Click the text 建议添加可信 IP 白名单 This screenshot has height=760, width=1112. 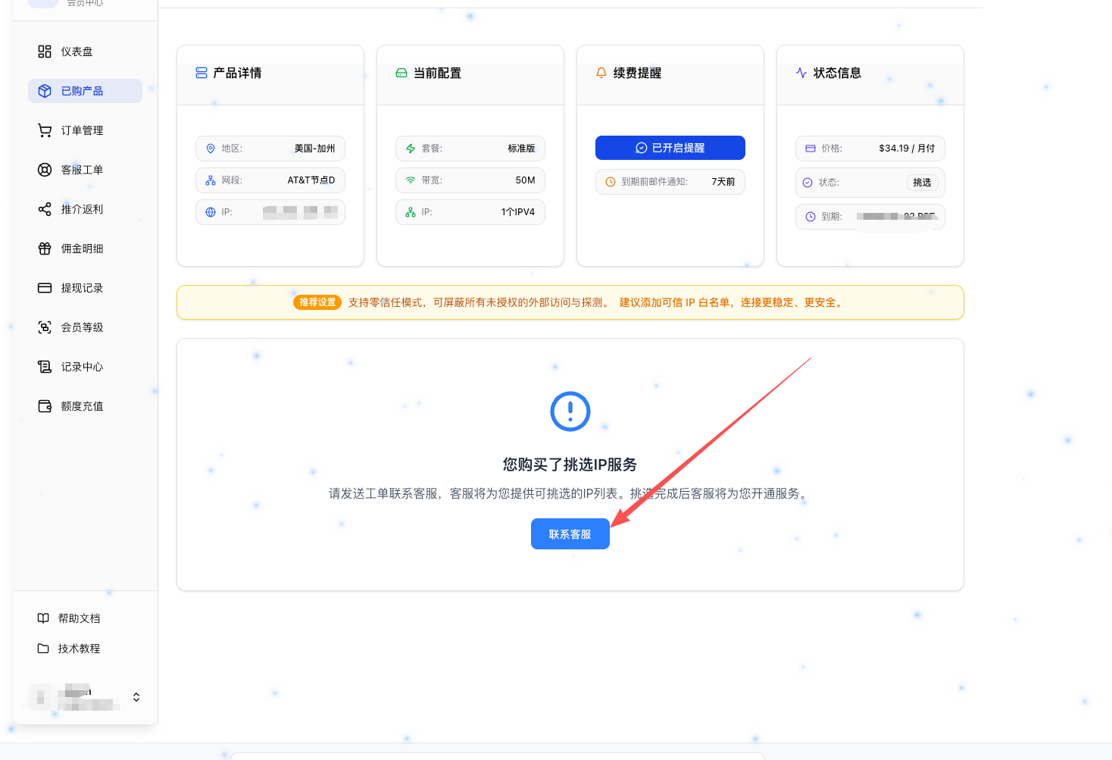pos(675,302)
